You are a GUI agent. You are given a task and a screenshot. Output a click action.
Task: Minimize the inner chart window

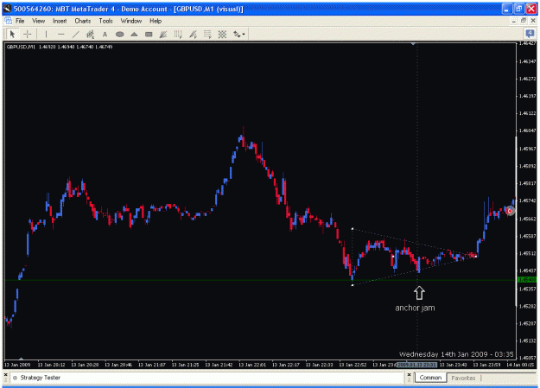[x=514, y=21]
